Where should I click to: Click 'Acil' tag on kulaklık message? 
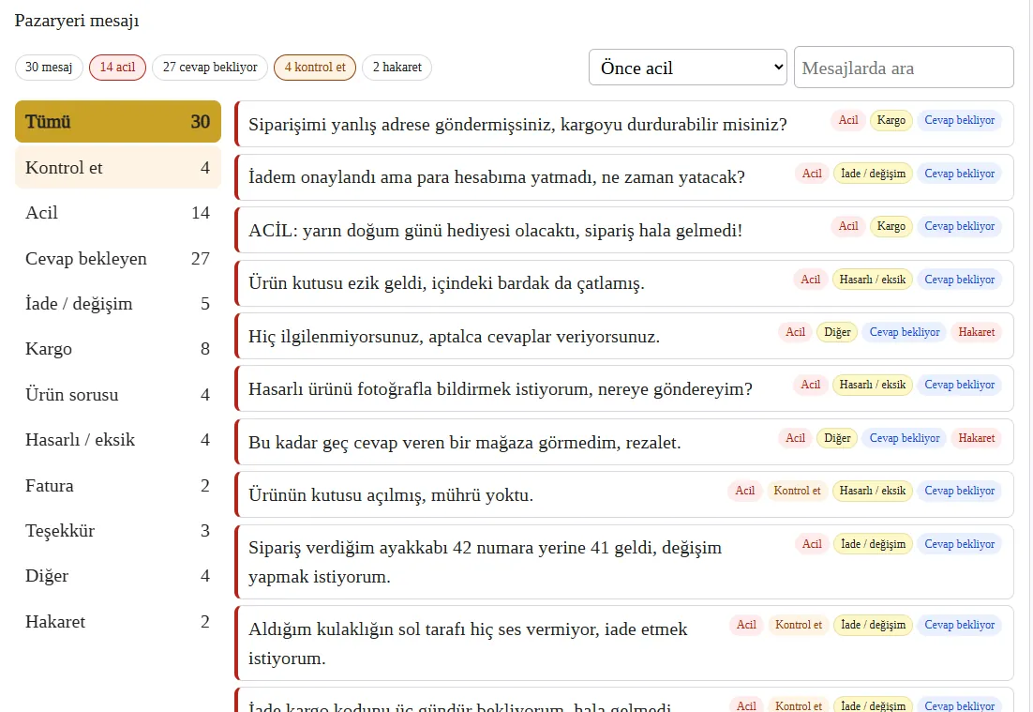click(746, 625)
